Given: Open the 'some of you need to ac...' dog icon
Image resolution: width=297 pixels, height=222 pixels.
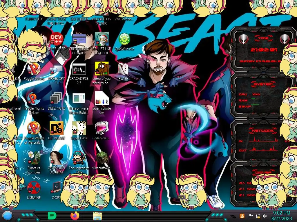Looking at the screenshot, I should pyautogui.click(x=102, y=69).
